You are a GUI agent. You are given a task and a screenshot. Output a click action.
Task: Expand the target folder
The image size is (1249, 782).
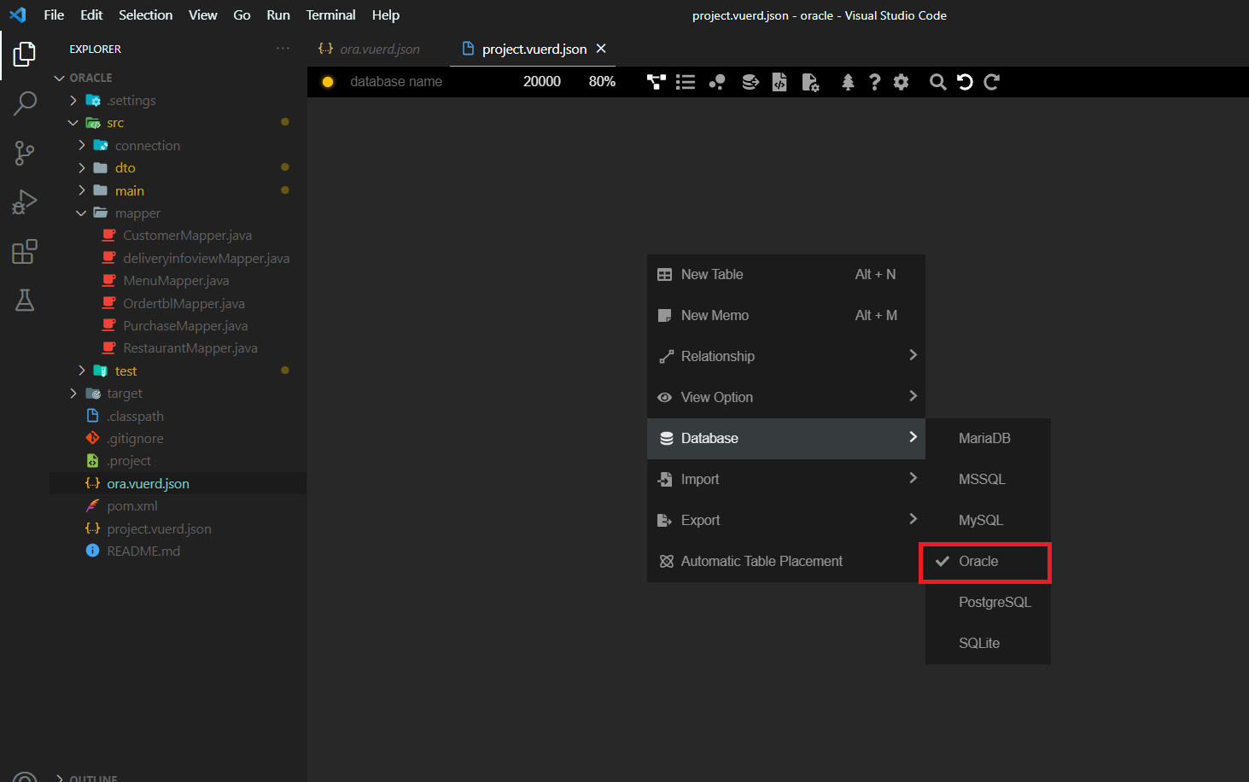pos(178,394)
